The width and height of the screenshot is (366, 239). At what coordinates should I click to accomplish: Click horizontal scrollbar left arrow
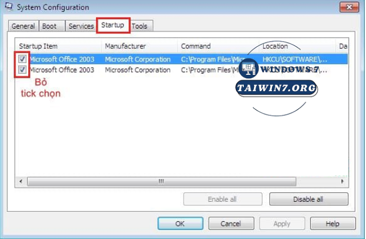pos(21,181)
